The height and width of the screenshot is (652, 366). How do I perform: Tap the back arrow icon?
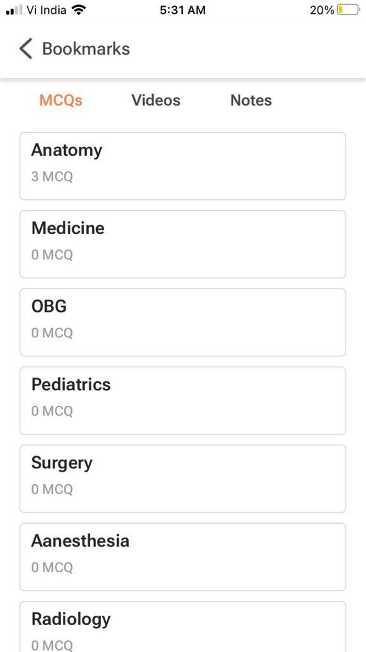pyautogui.click(x=26, y=48)
